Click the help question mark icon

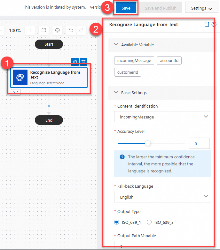214,24
